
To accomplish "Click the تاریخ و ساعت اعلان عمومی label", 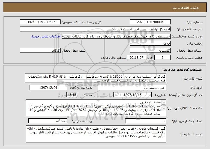I will click(82, 22).
